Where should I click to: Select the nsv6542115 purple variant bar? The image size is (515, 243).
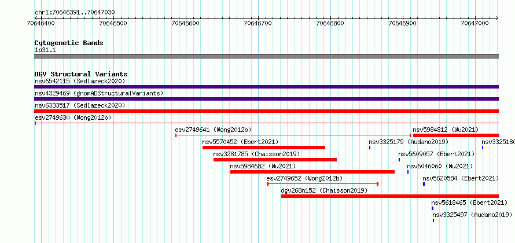pyautogui.click(x=266, y=87)
